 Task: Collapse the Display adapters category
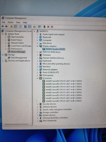point(37,46)
